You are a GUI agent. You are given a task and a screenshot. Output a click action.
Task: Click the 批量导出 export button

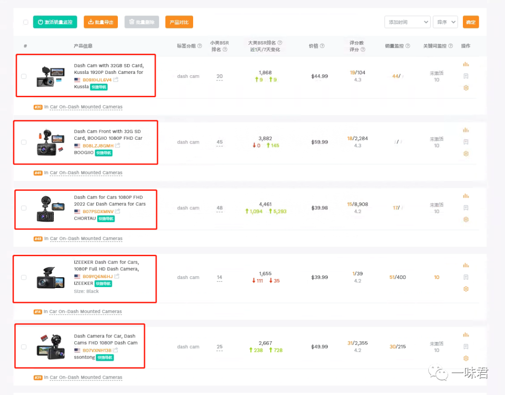point(101,22)
